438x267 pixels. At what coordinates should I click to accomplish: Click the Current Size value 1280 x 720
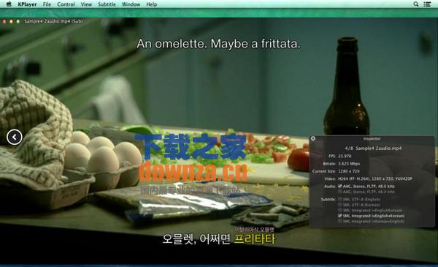pyautogui.click(x=349, y=171)
